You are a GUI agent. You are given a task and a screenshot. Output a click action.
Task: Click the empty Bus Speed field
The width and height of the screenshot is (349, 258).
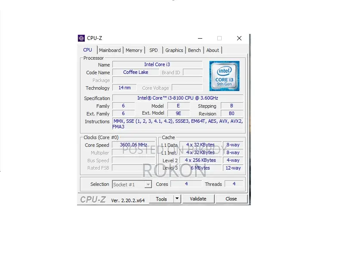point(133,160)
